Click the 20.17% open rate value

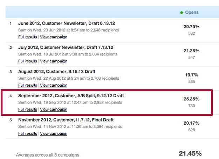pos(191,123)
